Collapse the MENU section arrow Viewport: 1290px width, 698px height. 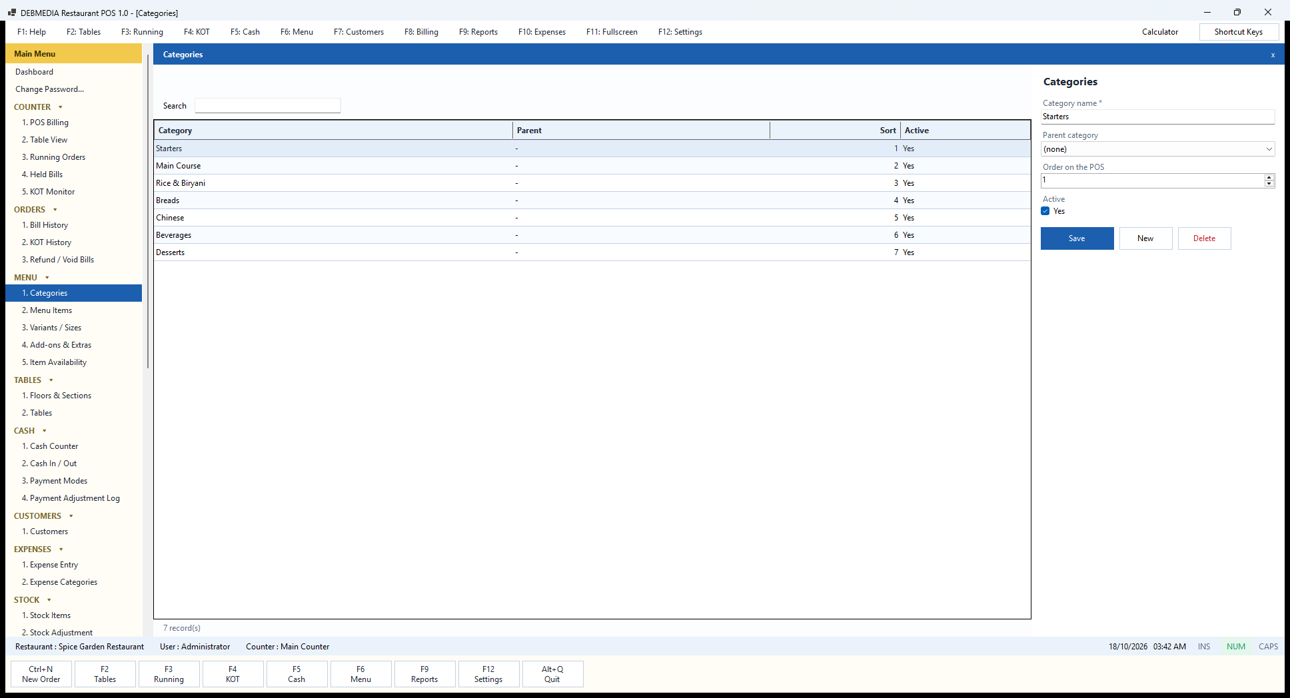point(47,278)
